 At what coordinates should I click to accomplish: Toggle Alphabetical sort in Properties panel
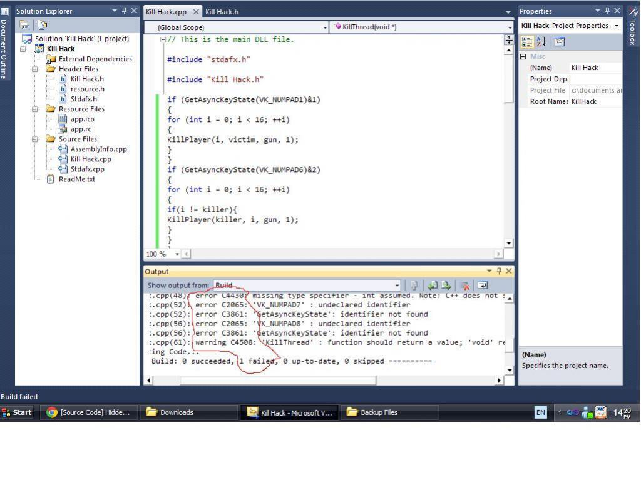click(x=541, y=42)
